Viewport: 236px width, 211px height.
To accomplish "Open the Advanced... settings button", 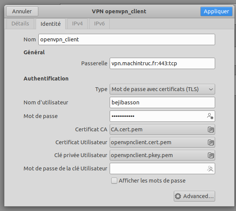I will [x=194, y=196].
